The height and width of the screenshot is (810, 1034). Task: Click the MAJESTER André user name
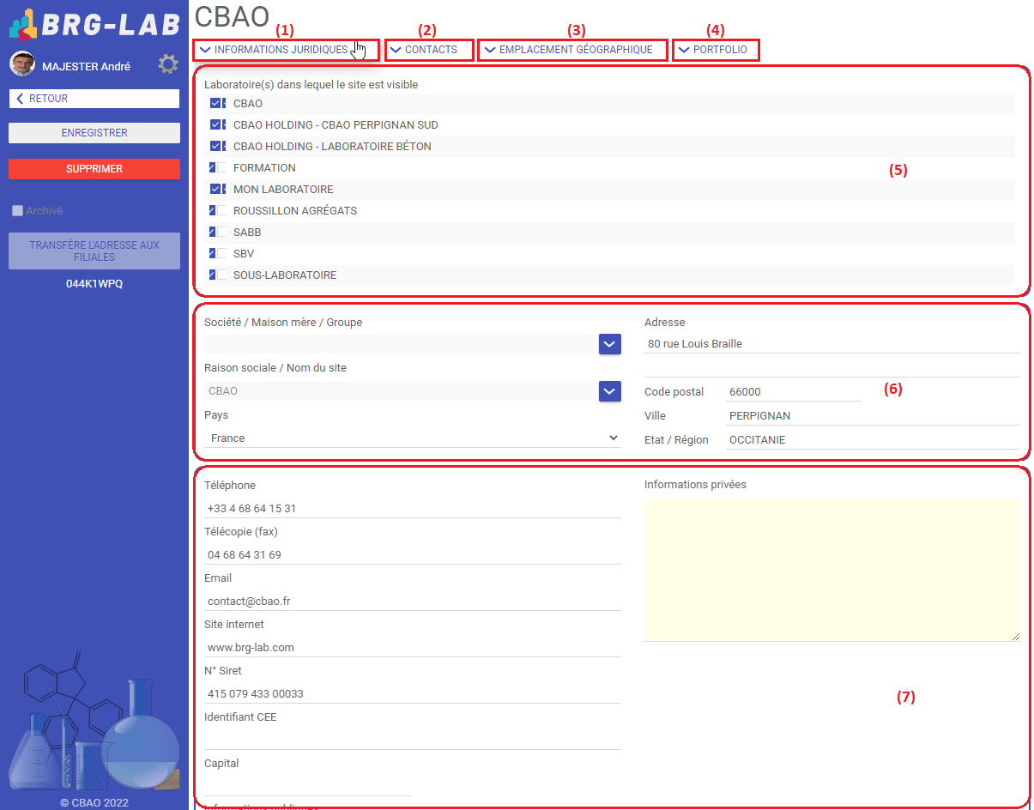coord(86,66)
